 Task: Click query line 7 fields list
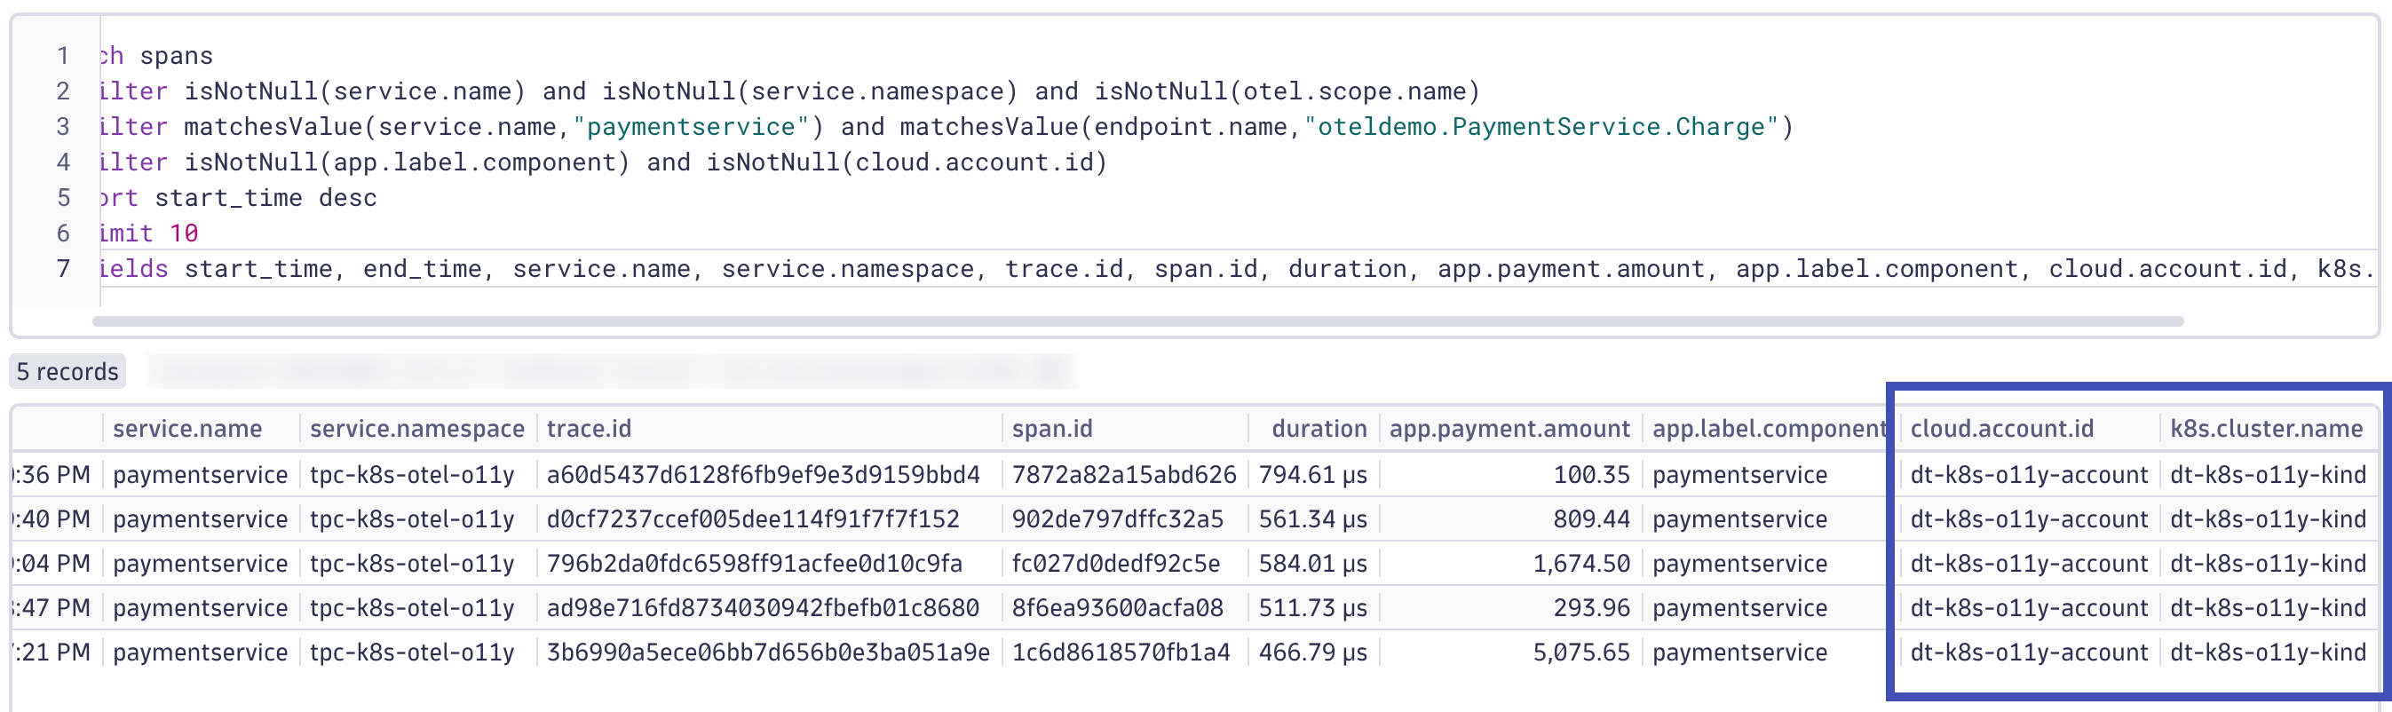point(1237,268)
